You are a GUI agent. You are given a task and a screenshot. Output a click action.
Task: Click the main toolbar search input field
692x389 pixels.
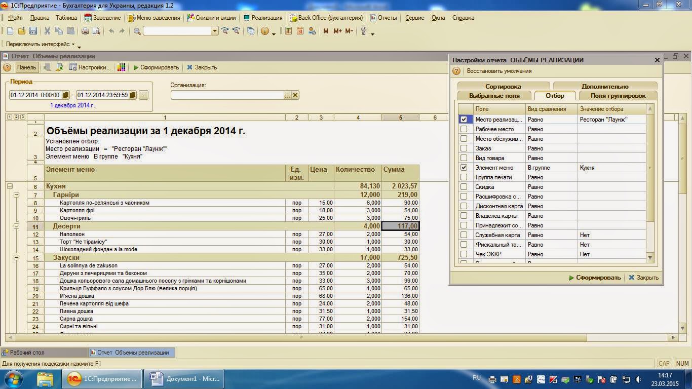tap(177, 31)
